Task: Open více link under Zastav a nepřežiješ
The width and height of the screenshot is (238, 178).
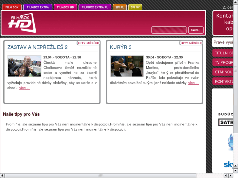Action: click(25, 88)
